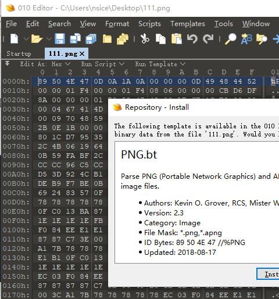Click the Repository - Install dialog icon

(x=117, y=107)
